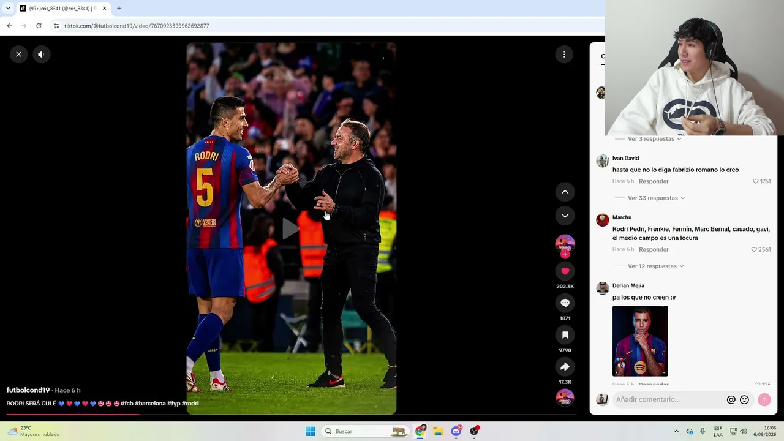Reply to Ivan David's comment
This screenshot has width=784, height=441.
click(654, 181)
